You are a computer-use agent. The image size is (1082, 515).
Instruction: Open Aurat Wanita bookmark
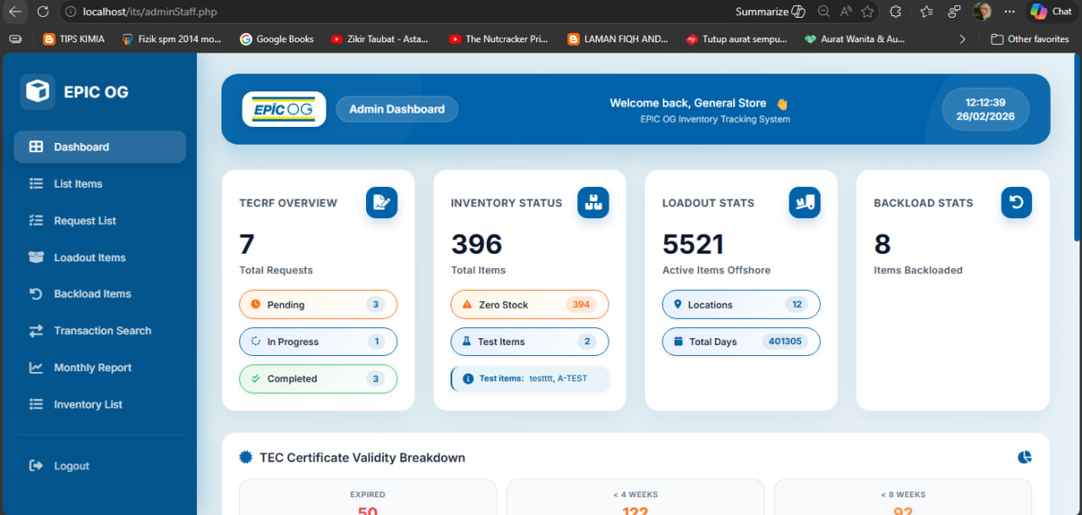pos(855,39)
